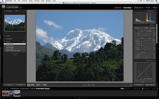159x99 pixels.
Task: Pick the White Balance eyedropper tool
Action: pyautogui.click(x=136, y=31)
